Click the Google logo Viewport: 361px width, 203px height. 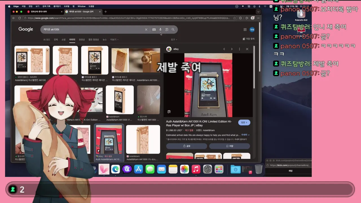pos(26,29)
